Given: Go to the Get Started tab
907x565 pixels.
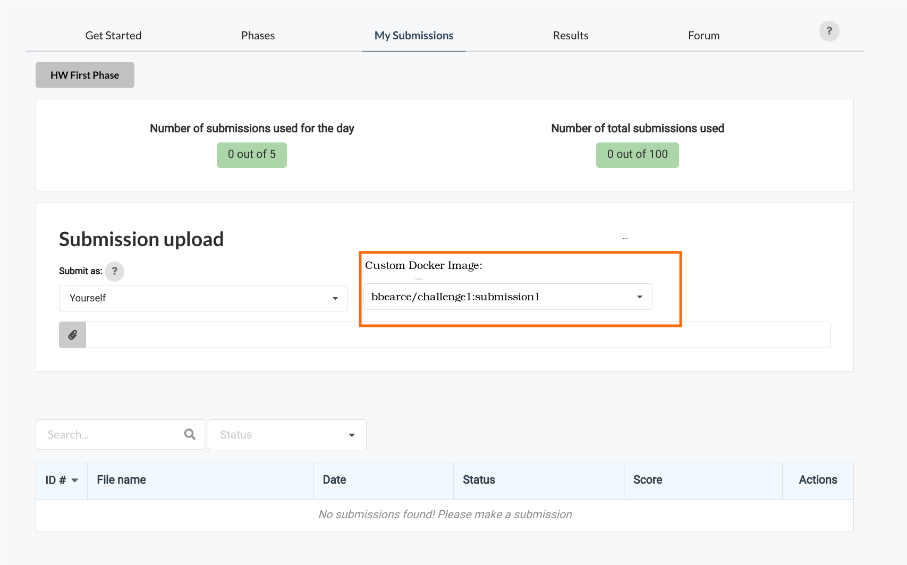Looking at the screenshot, I should (x=113, y=36).
